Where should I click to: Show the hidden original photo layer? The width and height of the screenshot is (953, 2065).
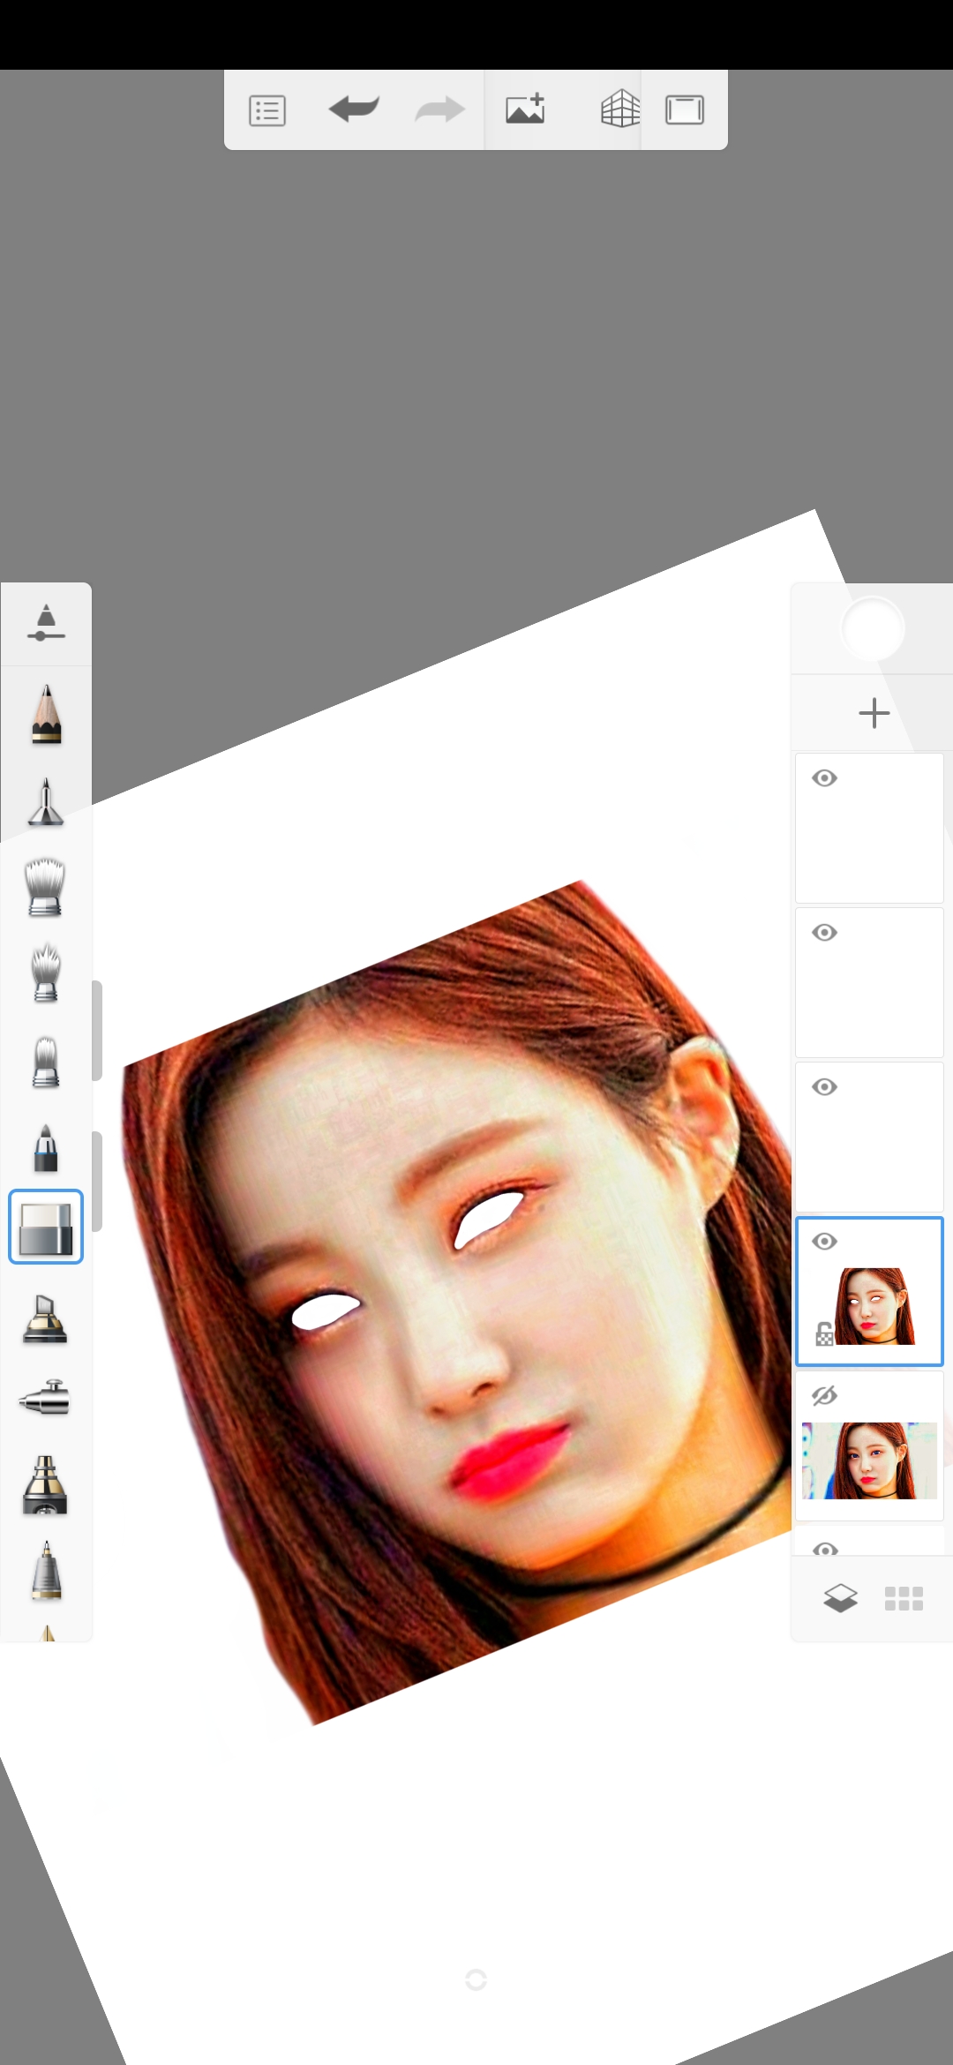click(x=825, y=1396)
